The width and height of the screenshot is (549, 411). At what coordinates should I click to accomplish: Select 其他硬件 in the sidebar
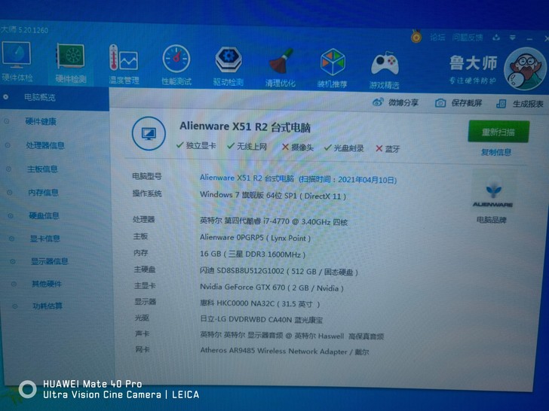(47, 284)
